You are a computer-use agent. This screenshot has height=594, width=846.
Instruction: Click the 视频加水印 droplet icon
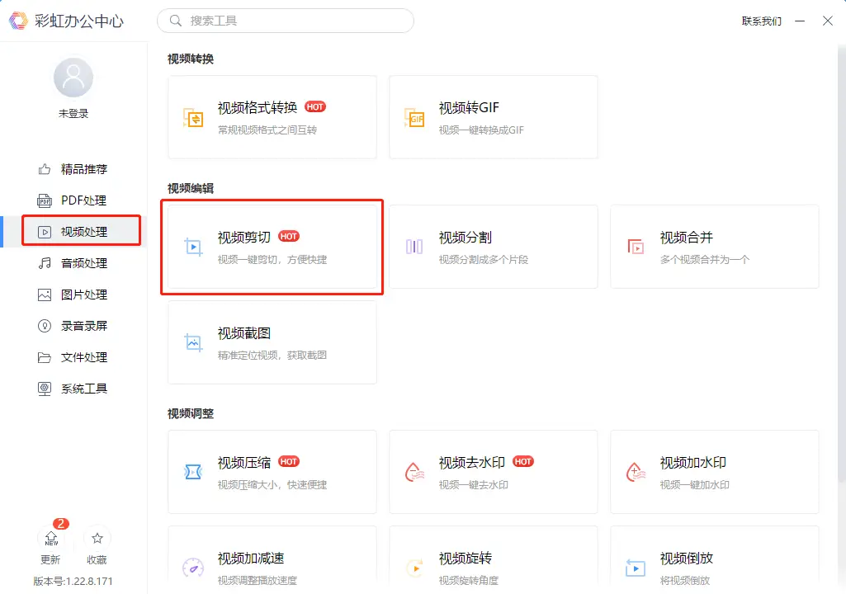click(x=636, y=472)
